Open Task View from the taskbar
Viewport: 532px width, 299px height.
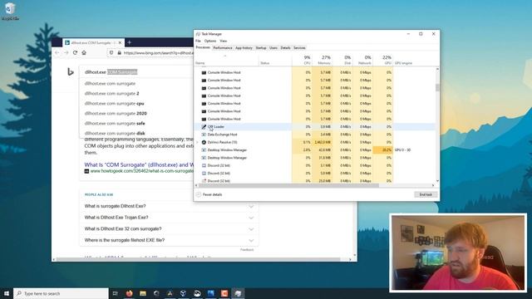tap(115, 293)
